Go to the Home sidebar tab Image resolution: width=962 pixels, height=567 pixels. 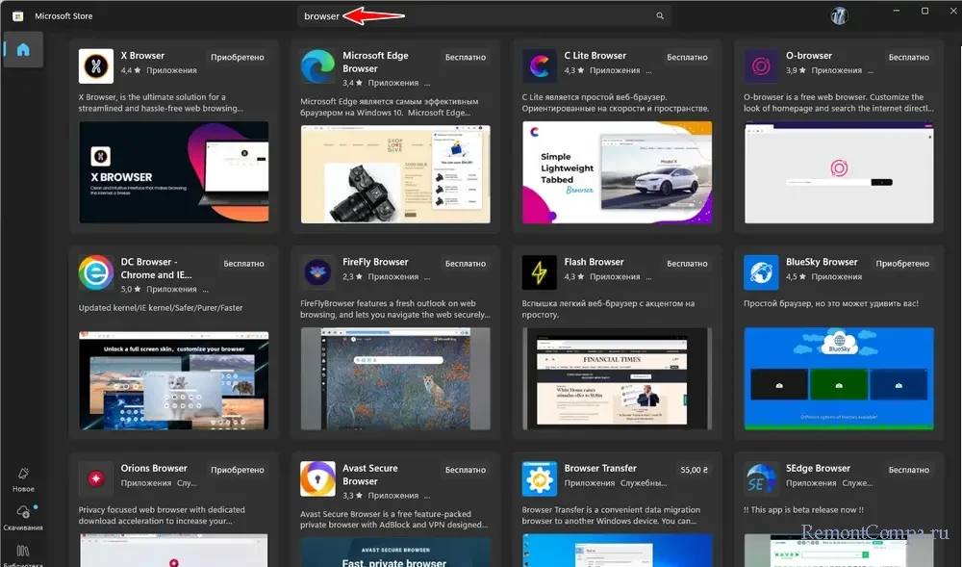(23, 50)
